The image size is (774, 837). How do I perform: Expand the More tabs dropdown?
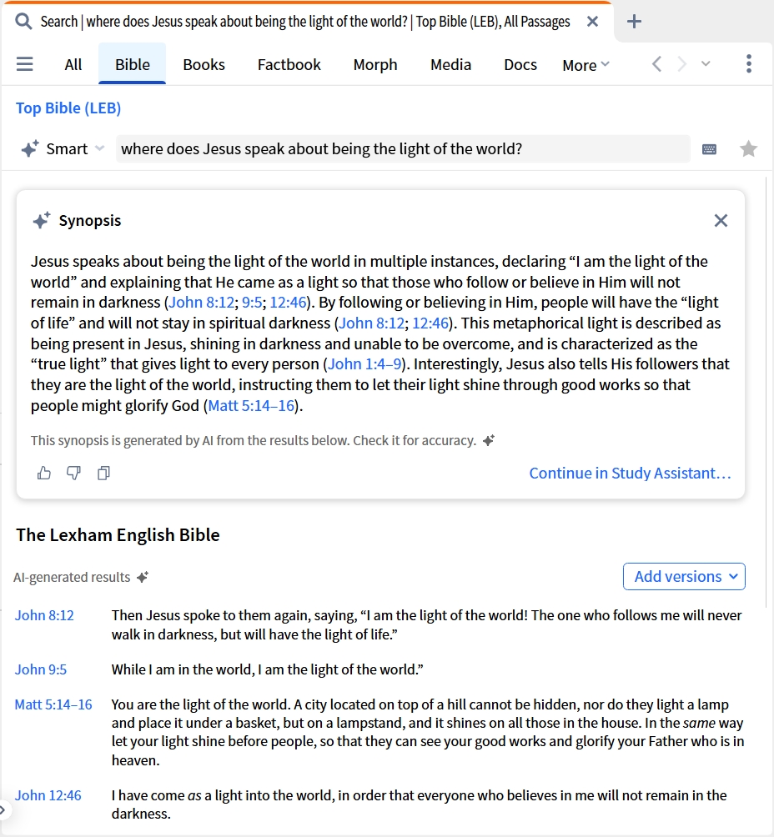[586, 65]
